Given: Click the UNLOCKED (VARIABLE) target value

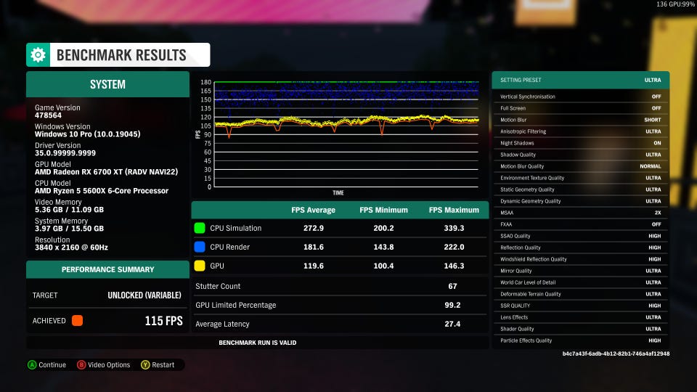Looking at the screenshot, I should [144, 295].
